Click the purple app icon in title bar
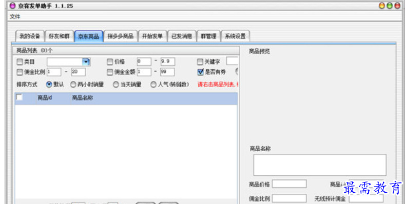The image size is (406, 204). coord(12,6)
